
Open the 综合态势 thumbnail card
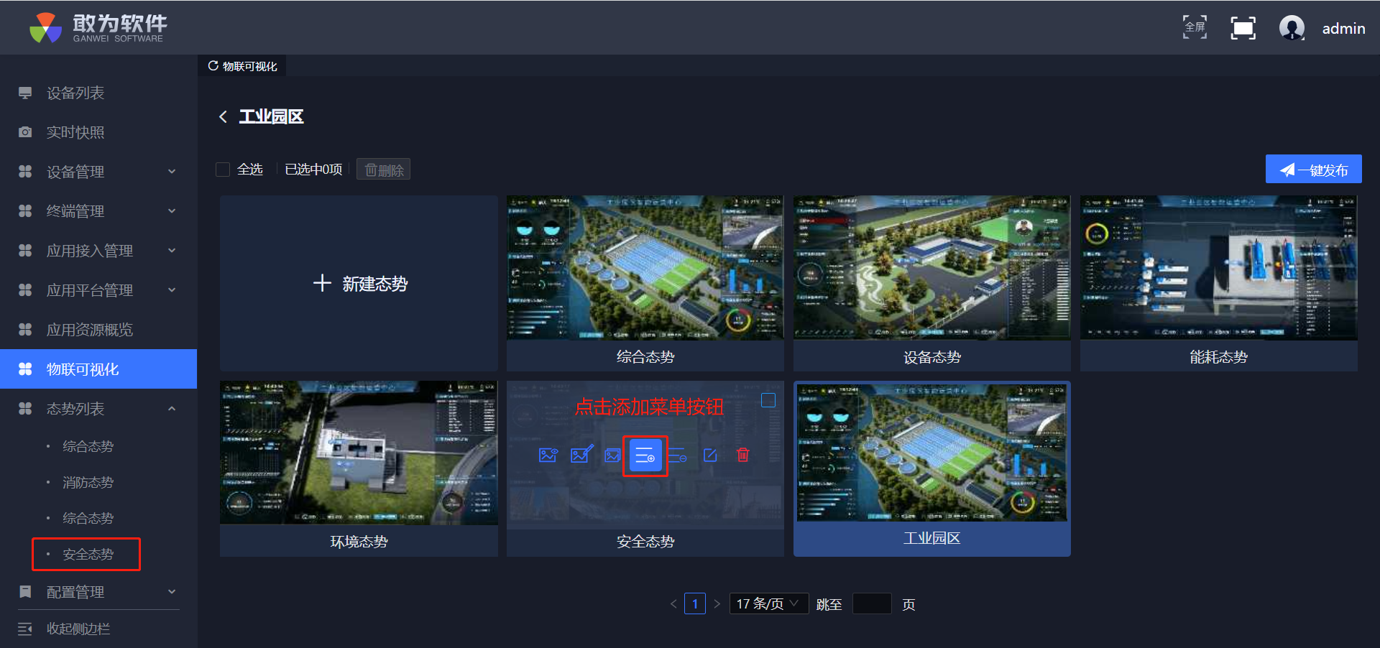(645, 283)
